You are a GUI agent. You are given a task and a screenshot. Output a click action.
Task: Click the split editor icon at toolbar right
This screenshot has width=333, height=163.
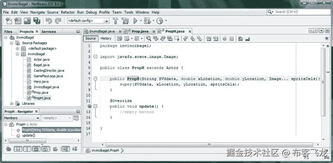click(x=327, y=38)
